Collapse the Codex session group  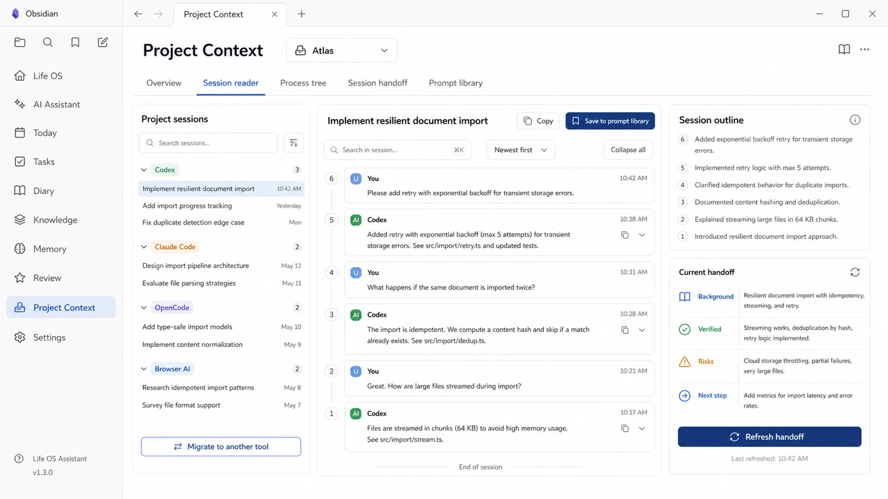coord(144,170)
